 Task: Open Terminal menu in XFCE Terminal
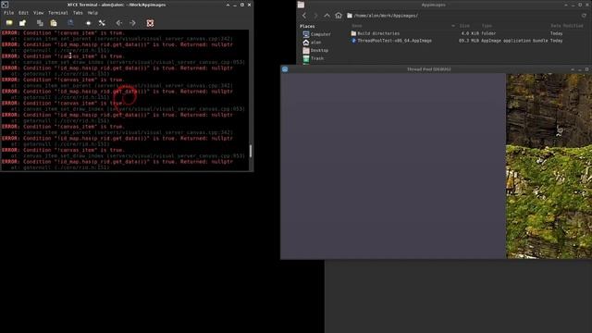pos(57,13)
